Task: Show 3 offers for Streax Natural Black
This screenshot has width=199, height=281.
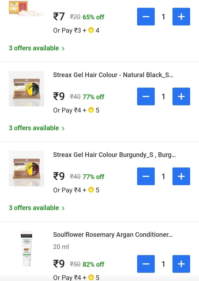Action: point(36,128)
